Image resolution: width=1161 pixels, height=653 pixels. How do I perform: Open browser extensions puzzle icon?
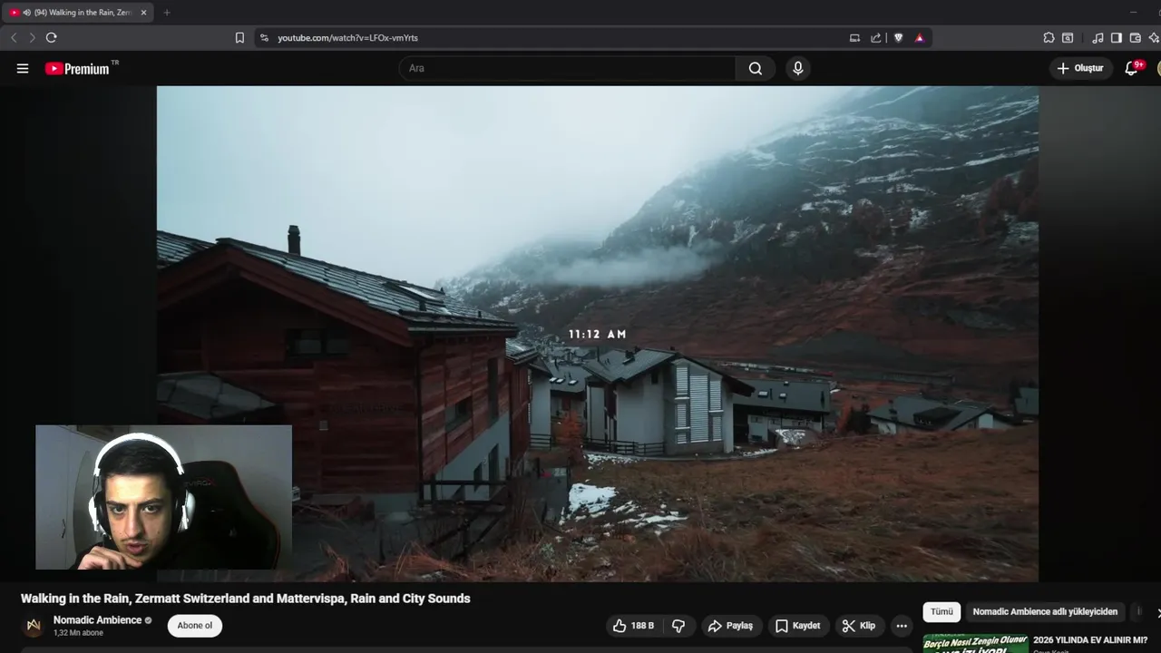pos(1049,37)
